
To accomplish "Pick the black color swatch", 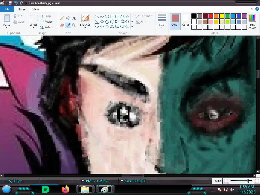I will pyautogui.click(x=194, y=16).
